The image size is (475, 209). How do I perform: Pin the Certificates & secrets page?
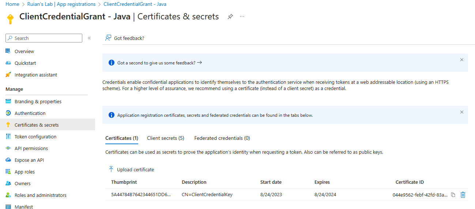pyautogui.click(x=230, y=16)
